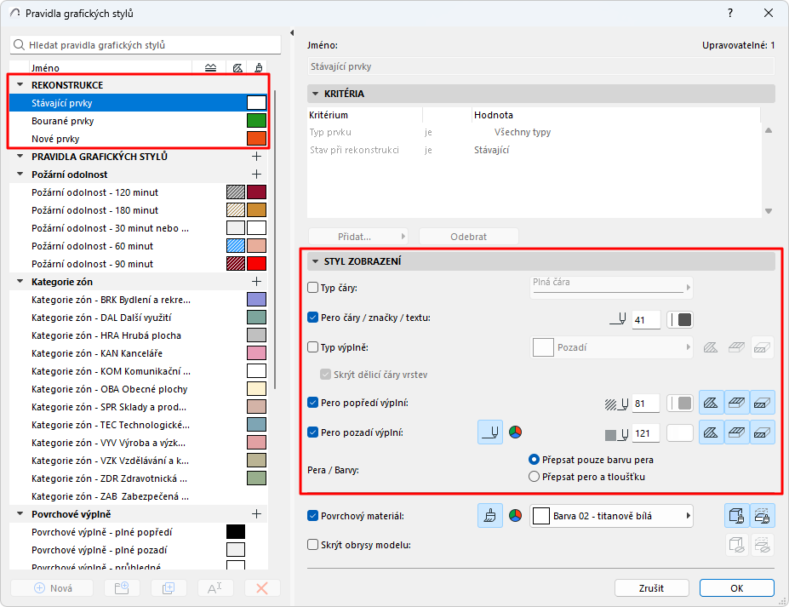Viewport: 789px width, 607px height.
Task: Click second surface override icon beside Barva 02
Action: point(763,516)
